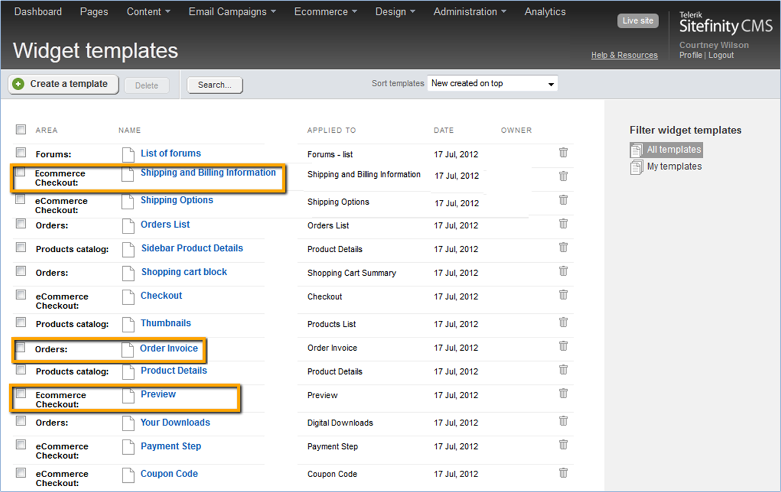Remove Thumbnails template using its trash icon
The image size is (781, 492).
point(563,322)
